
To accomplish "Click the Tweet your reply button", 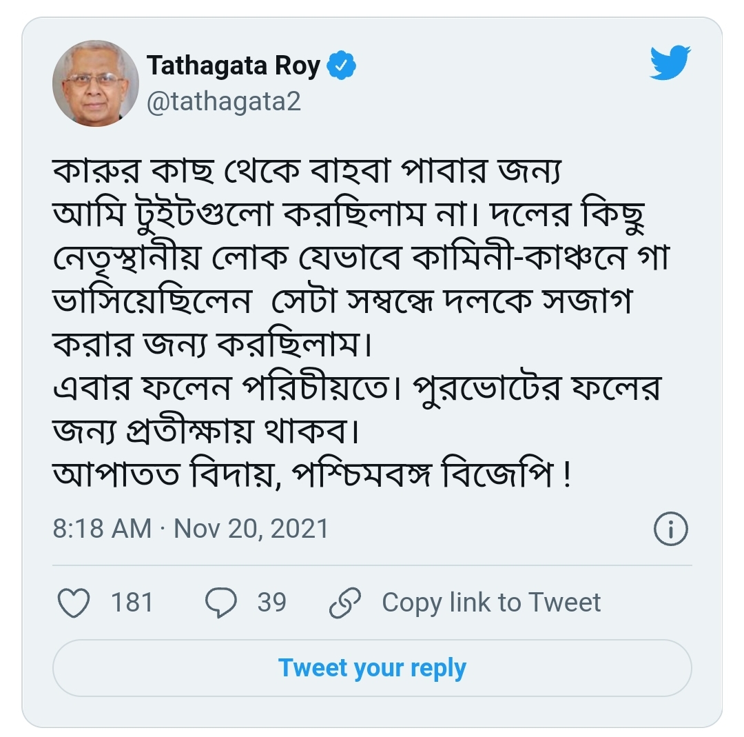I will (372, 668).
